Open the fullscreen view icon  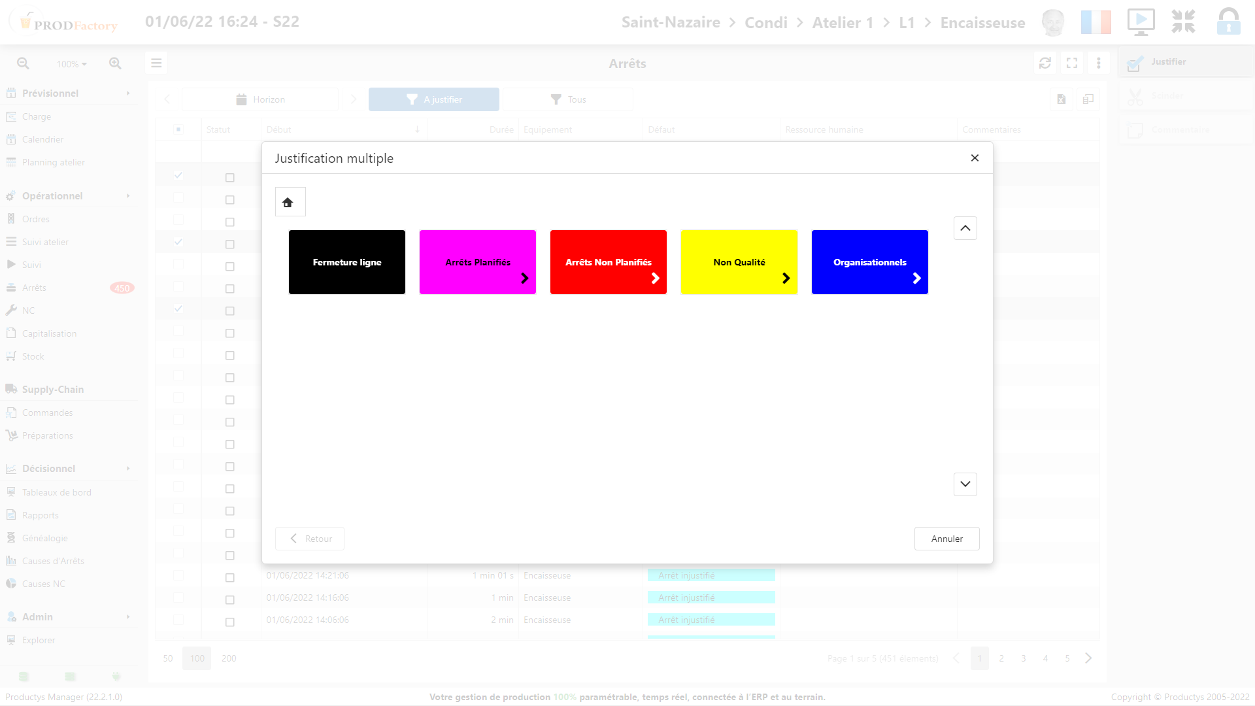[x=1072, y=63]
